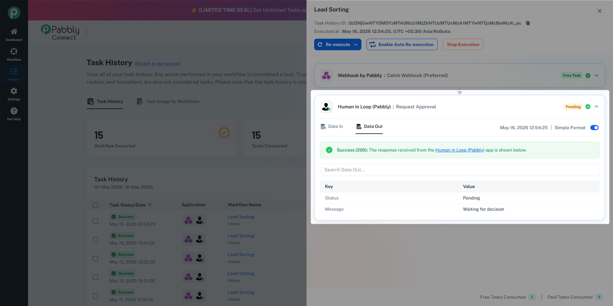Viewport: 613px width, 306px height.
Task: Check the May 15, 2026 15:41:26 task row
Action: coord(95,239)
